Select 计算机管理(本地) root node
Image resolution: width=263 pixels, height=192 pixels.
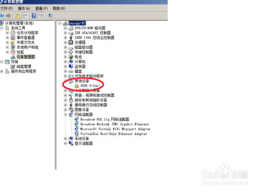pyautogui.click(x=19, y=23)
